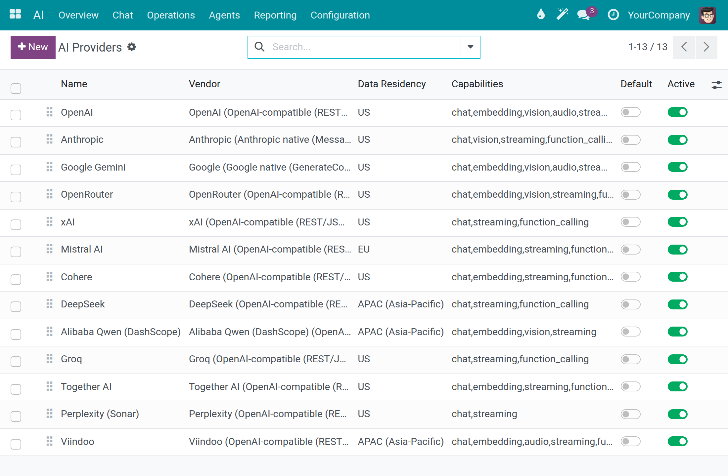Open conversations icon with badge 3
728x476 pixels.
(x=586, y=15)
